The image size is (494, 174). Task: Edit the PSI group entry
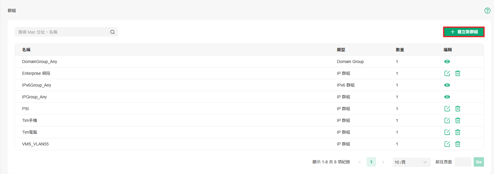click(447, 109)
